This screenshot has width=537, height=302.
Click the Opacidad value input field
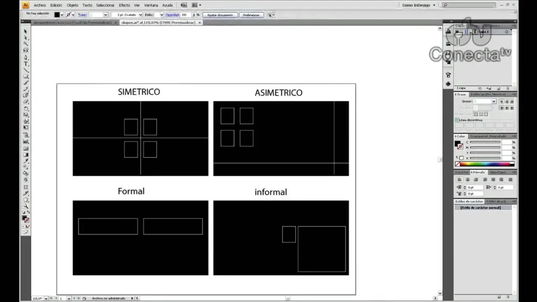coord(186,15)
